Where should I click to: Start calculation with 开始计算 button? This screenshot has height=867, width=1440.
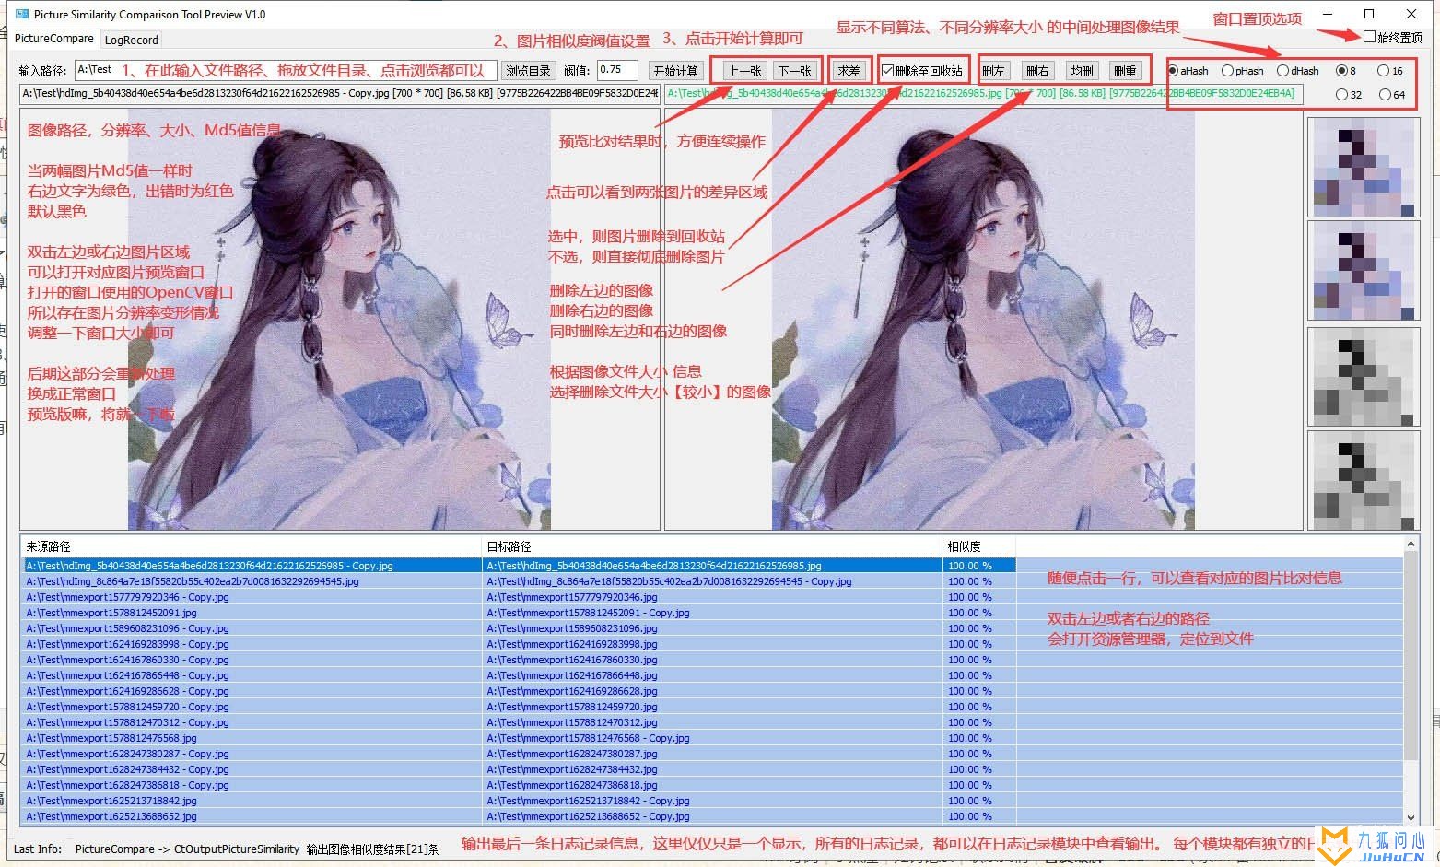(x=675, y=71)
